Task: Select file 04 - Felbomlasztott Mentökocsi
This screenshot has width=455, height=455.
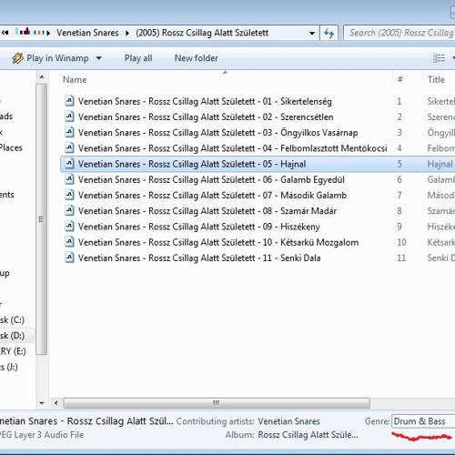Action: [233, 148]
